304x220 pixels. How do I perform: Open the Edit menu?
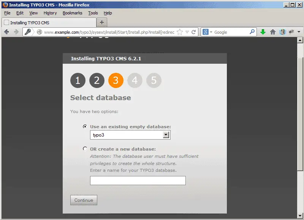[20, 13]
